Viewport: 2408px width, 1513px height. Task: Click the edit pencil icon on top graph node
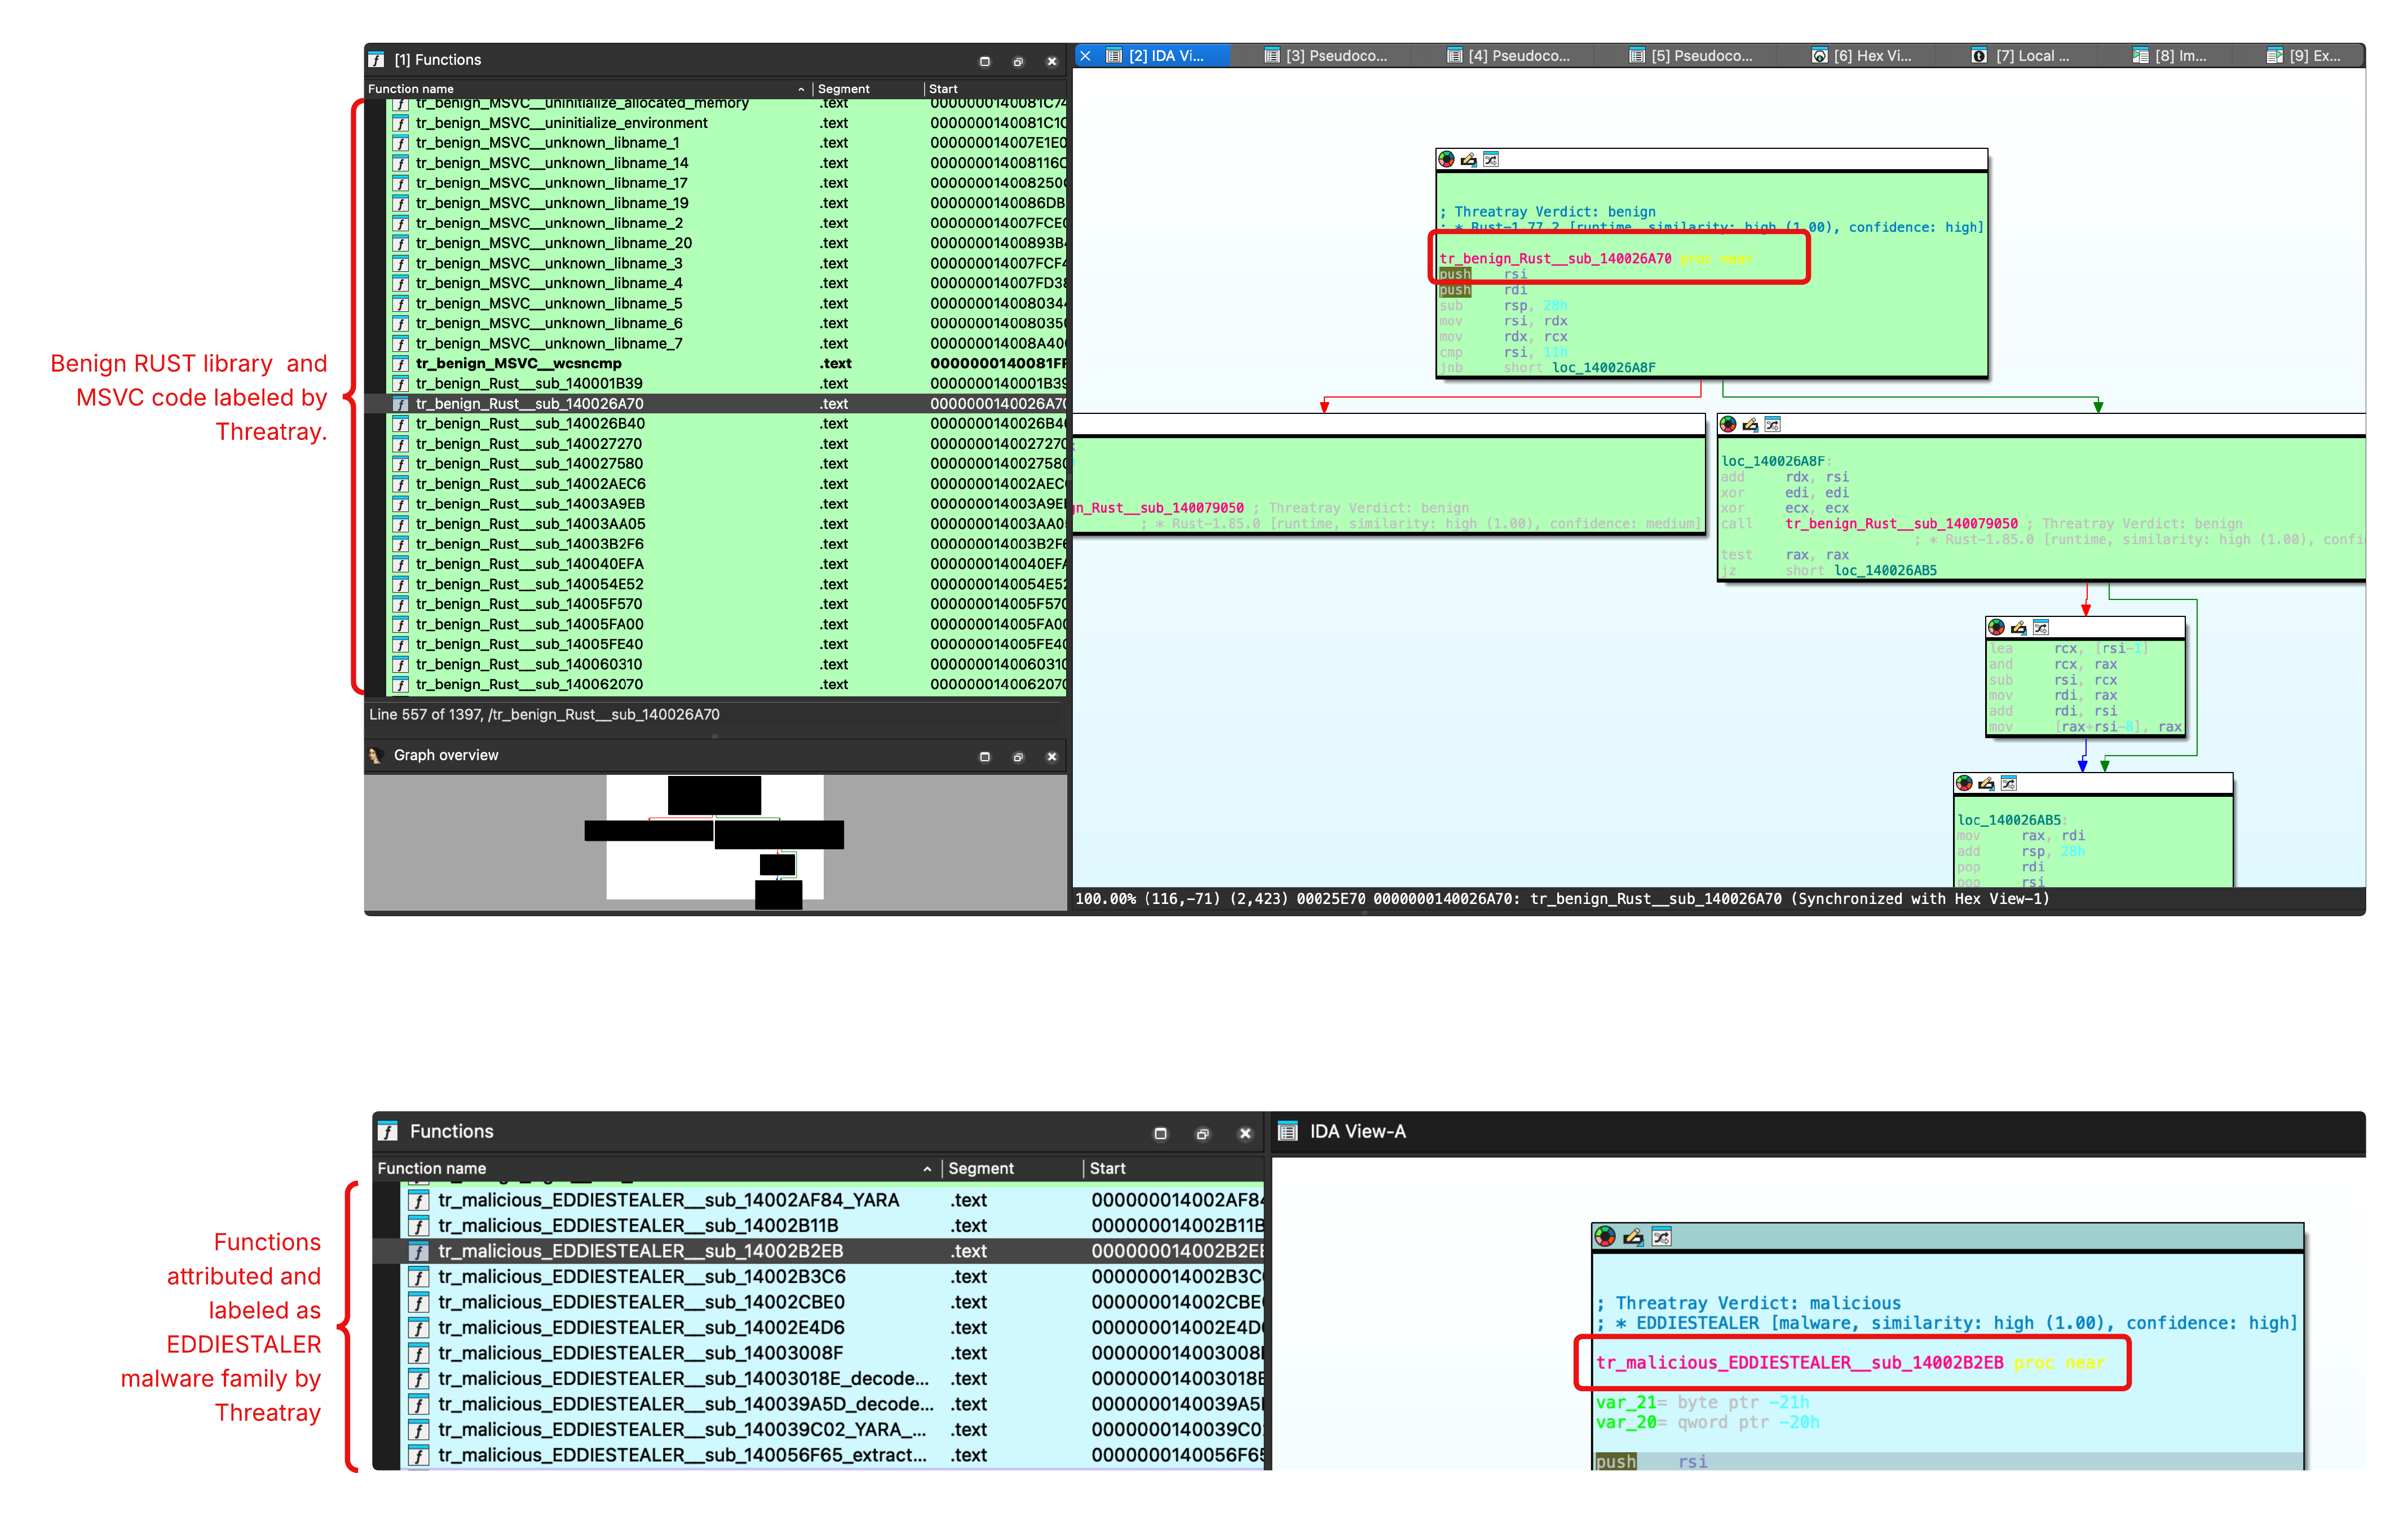pyautogui.click(x=1468, y=159)
